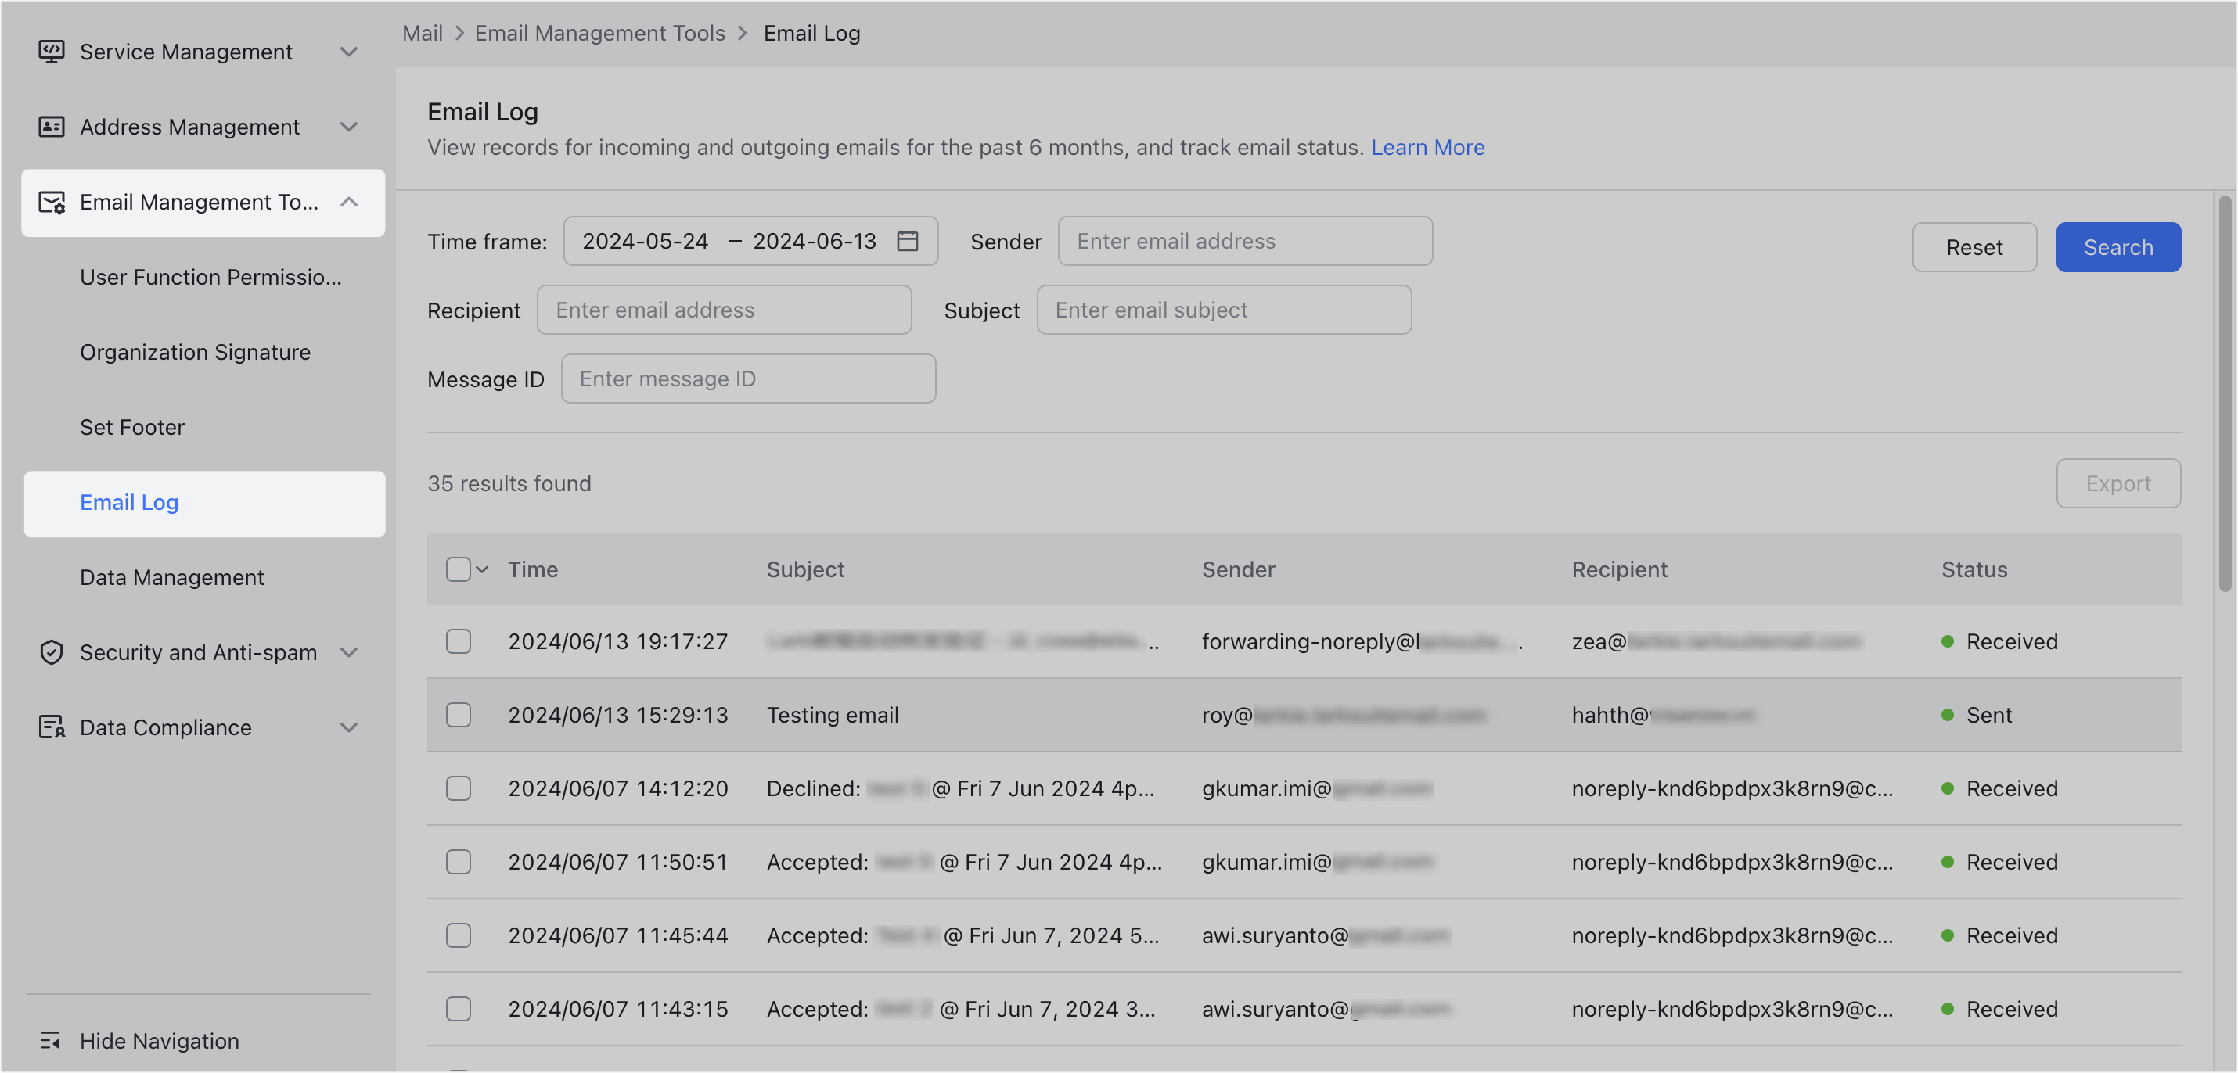The width and height of the screenshot is (2238, 1073).
Task: Open the Organization Signature page
Action: [195, 352]
